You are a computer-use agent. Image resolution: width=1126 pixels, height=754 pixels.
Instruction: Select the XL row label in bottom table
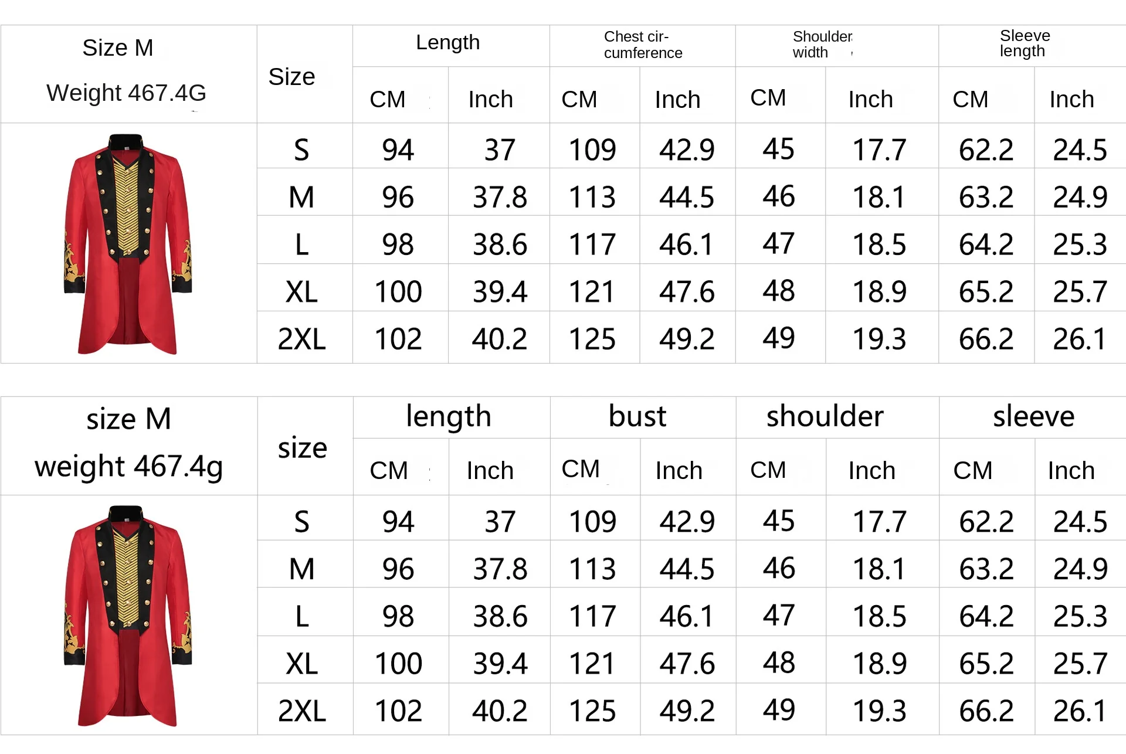[x=301, y=664]
